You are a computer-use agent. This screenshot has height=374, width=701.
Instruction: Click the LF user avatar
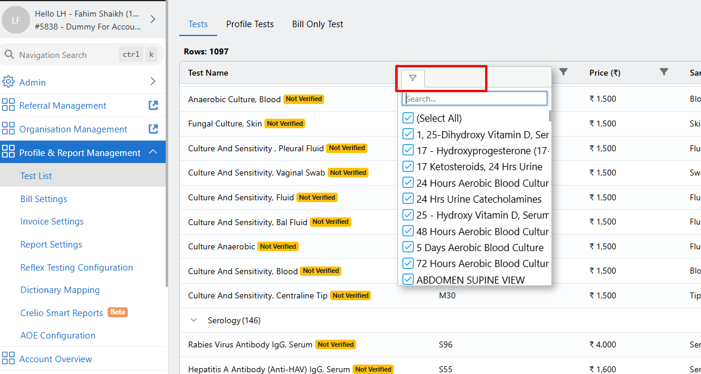pyautogui.click(x=16, y=20)
